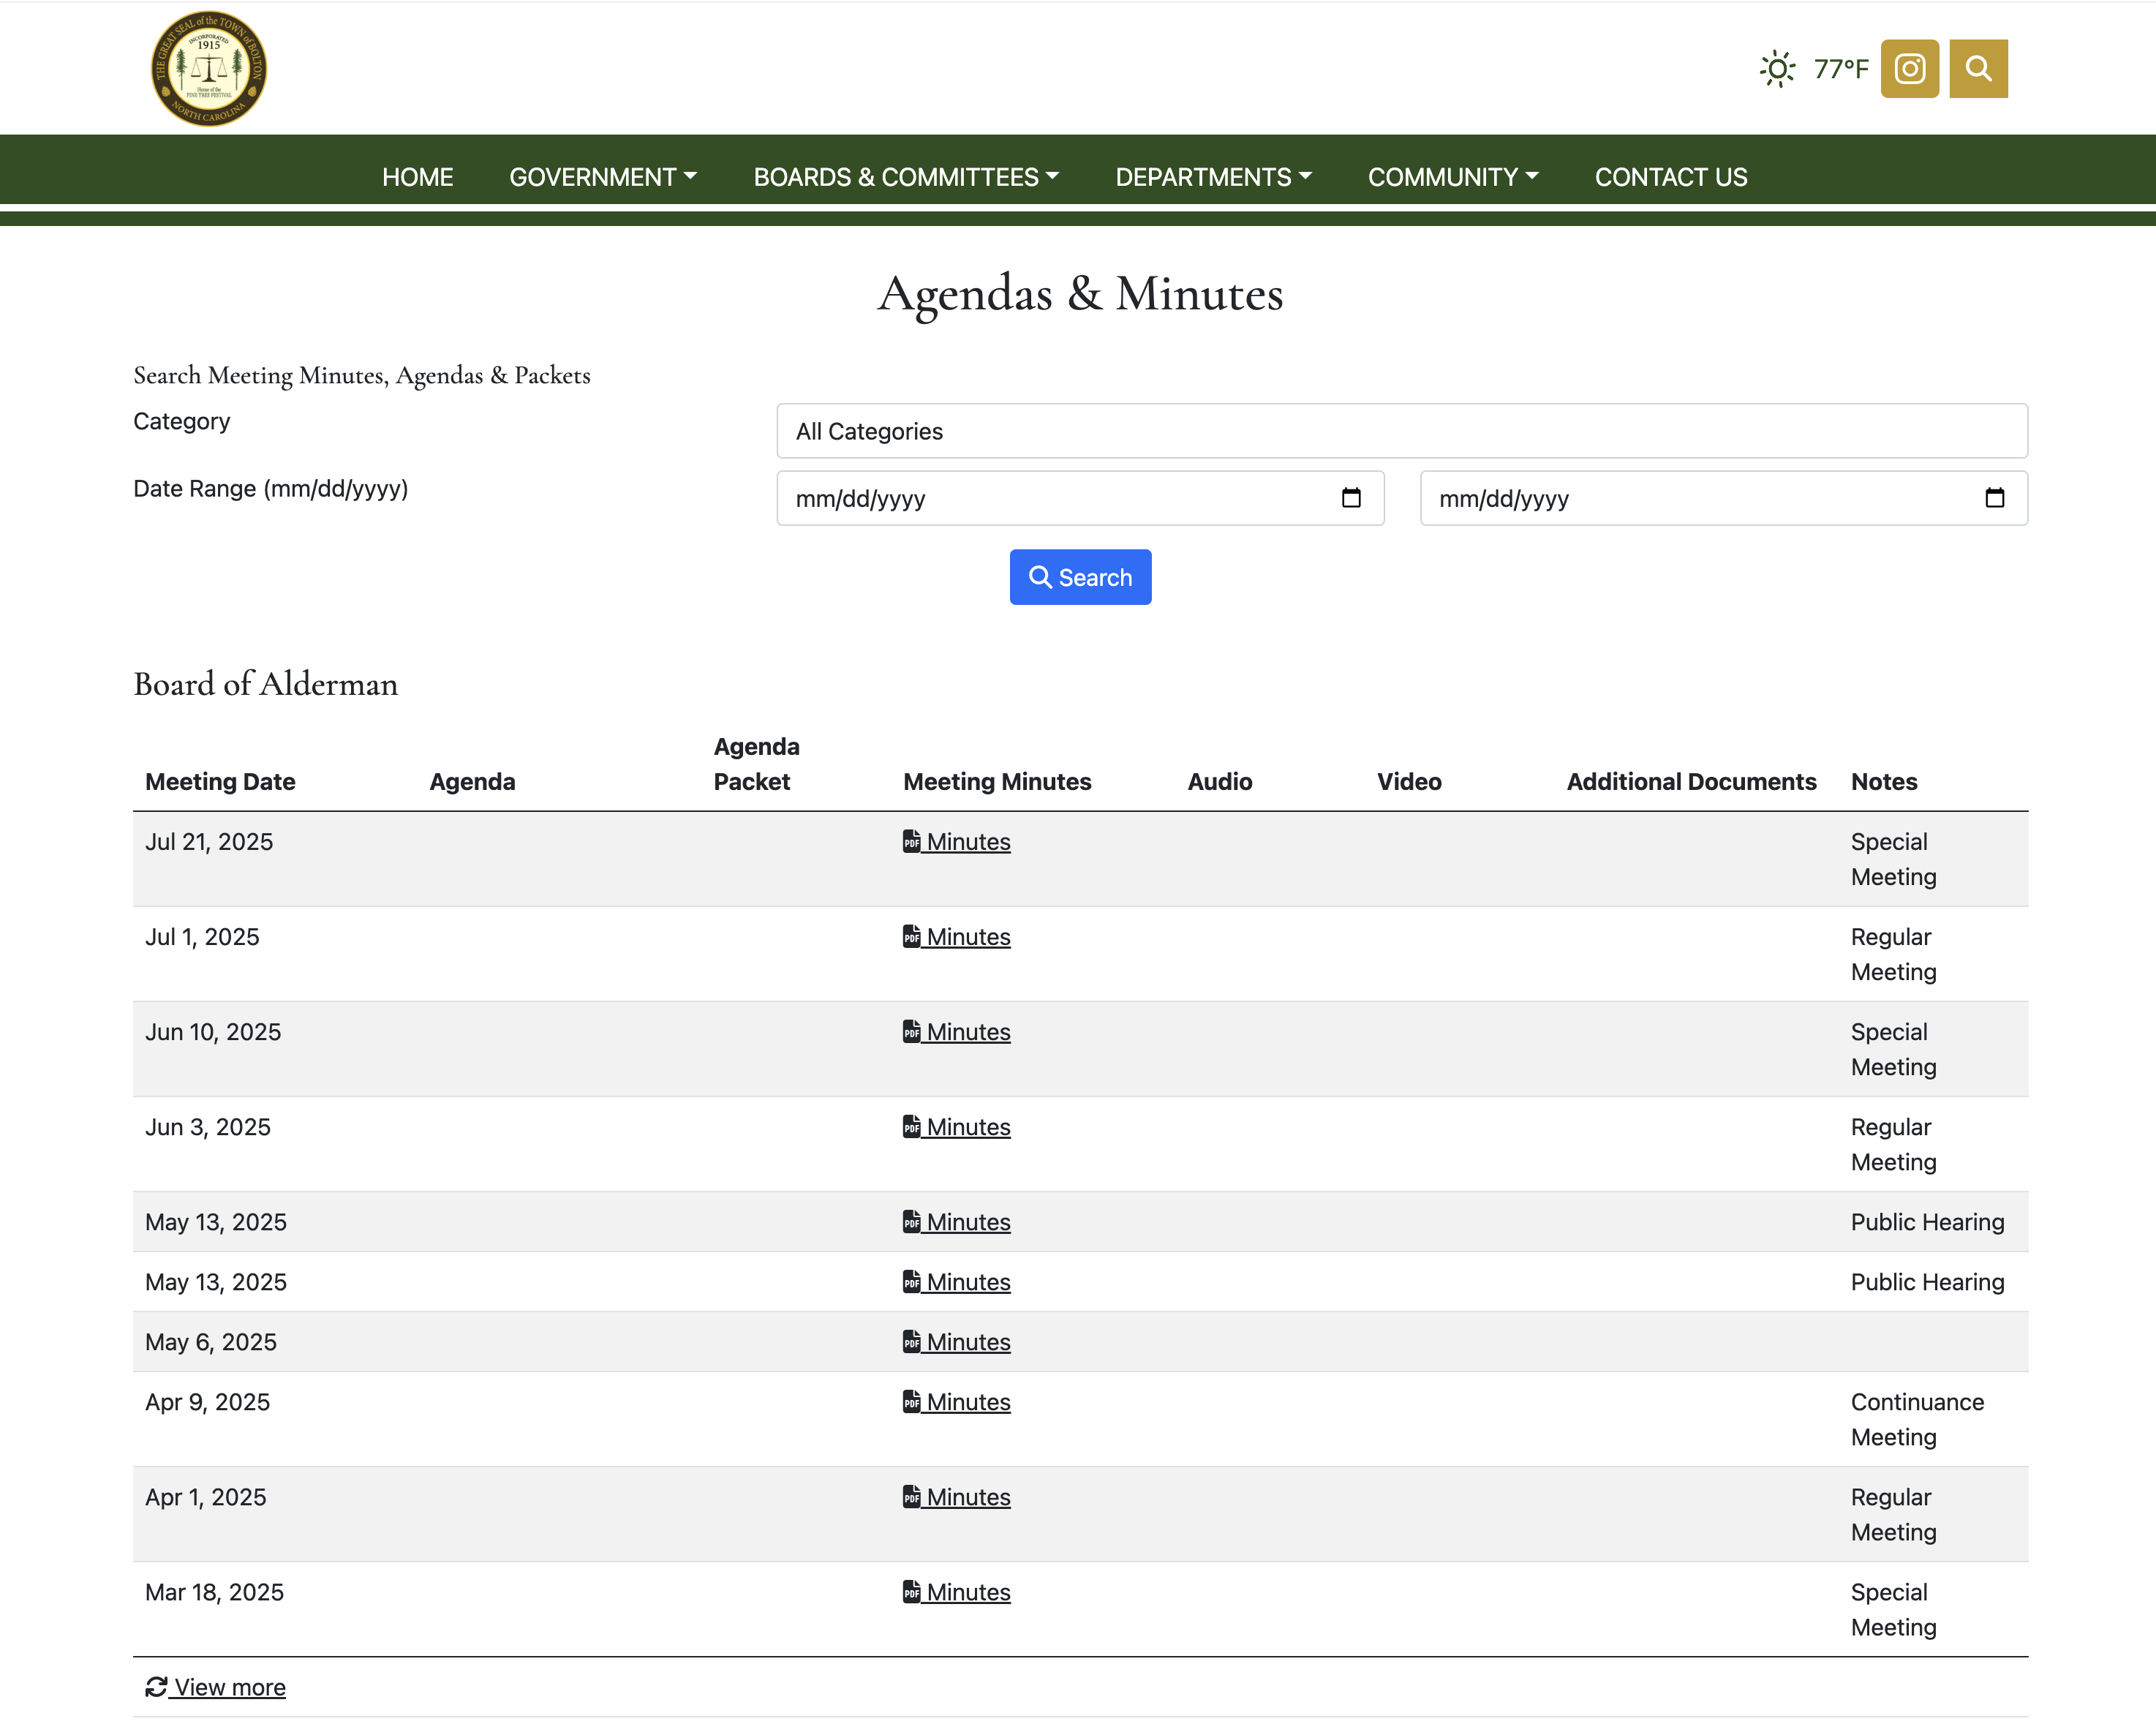Open the Departments dropdown menu
Image resolution: width=2156 pixels, height=1735 pixels.
click(1212, 177)
